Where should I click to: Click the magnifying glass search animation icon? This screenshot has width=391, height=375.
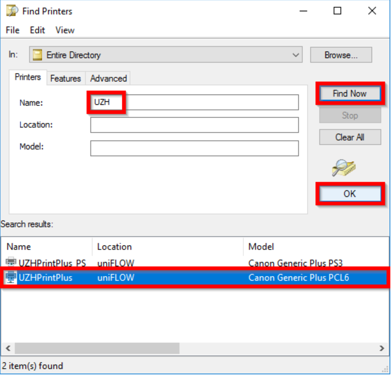point(343,168)
